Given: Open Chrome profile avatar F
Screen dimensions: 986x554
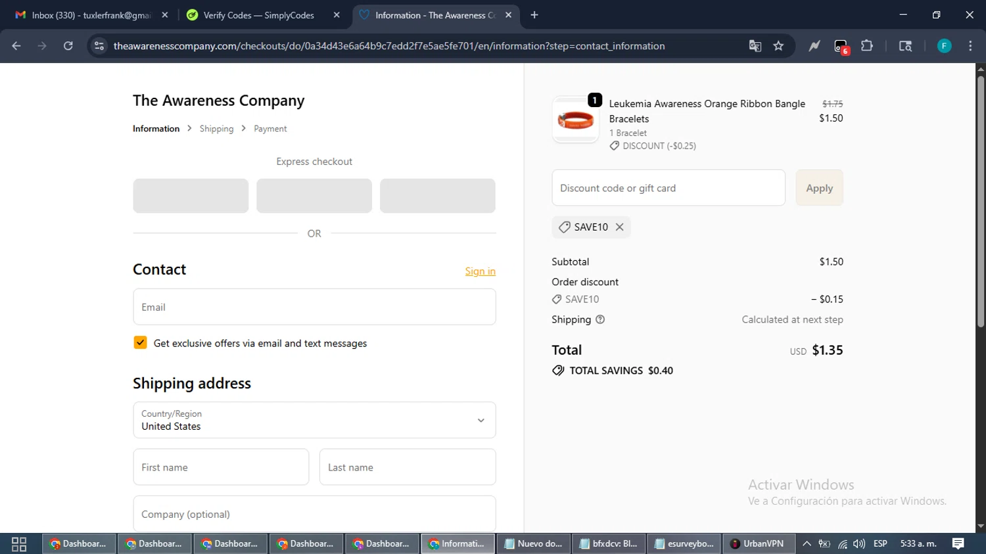Looking at the screenshot, I should coord(945,46).
